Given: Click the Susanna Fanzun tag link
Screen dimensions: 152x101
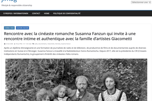Looking at the screenshot, I should [x=66, y=44].
